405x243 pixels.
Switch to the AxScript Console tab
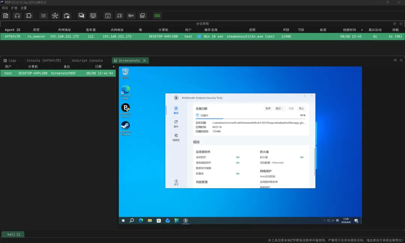pyautogui.click(x=87, y=60)
